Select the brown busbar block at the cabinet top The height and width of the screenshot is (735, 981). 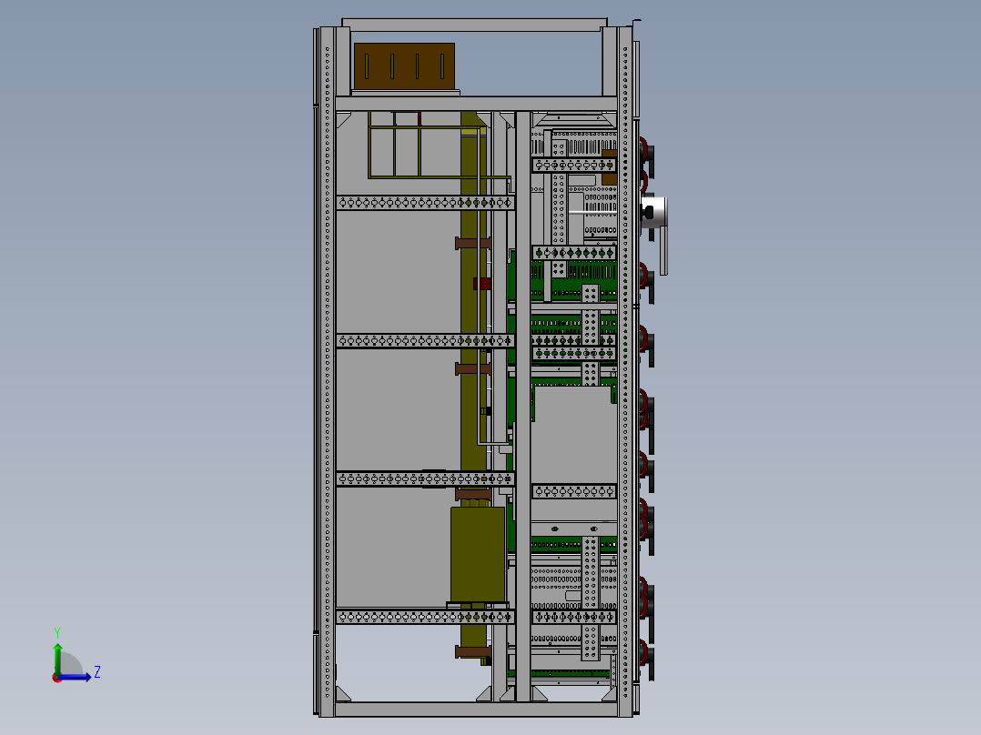(x=405, y=65)
